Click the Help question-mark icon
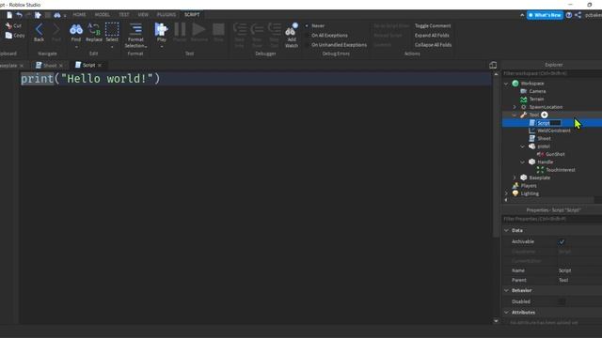Screen dimensions: 602x338 coord(568,15)
